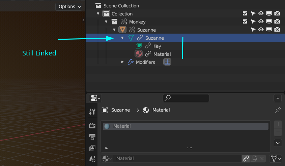Uncheck the Collection exclude checkbox
This screenshot has height=166, width=285.
point(245,14)
